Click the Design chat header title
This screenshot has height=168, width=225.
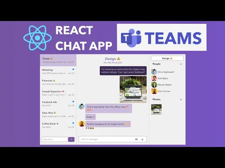coord(112,59)
